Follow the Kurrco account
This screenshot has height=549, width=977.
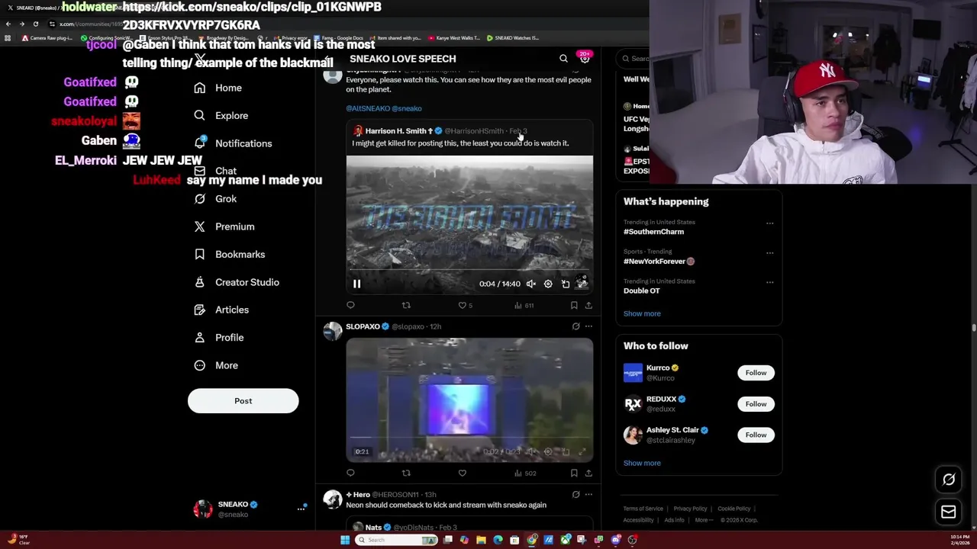(756, 373)
